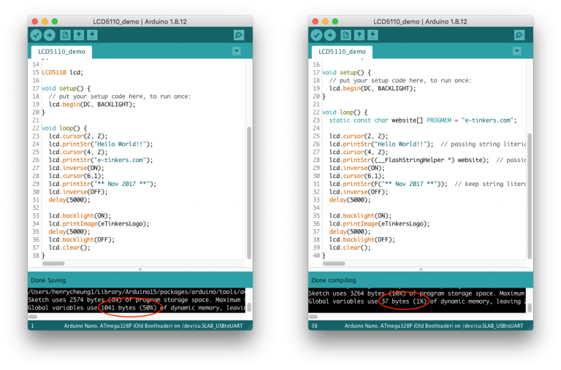The image size is (561, 370).
Task: Open Serial Monitor in right Arduino window
Action: (x=519, y=35)
